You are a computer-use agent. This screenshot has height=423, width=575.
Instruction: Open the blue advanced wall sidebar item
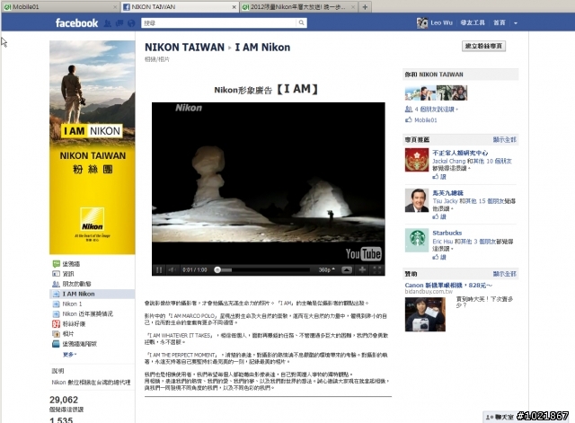75,344
